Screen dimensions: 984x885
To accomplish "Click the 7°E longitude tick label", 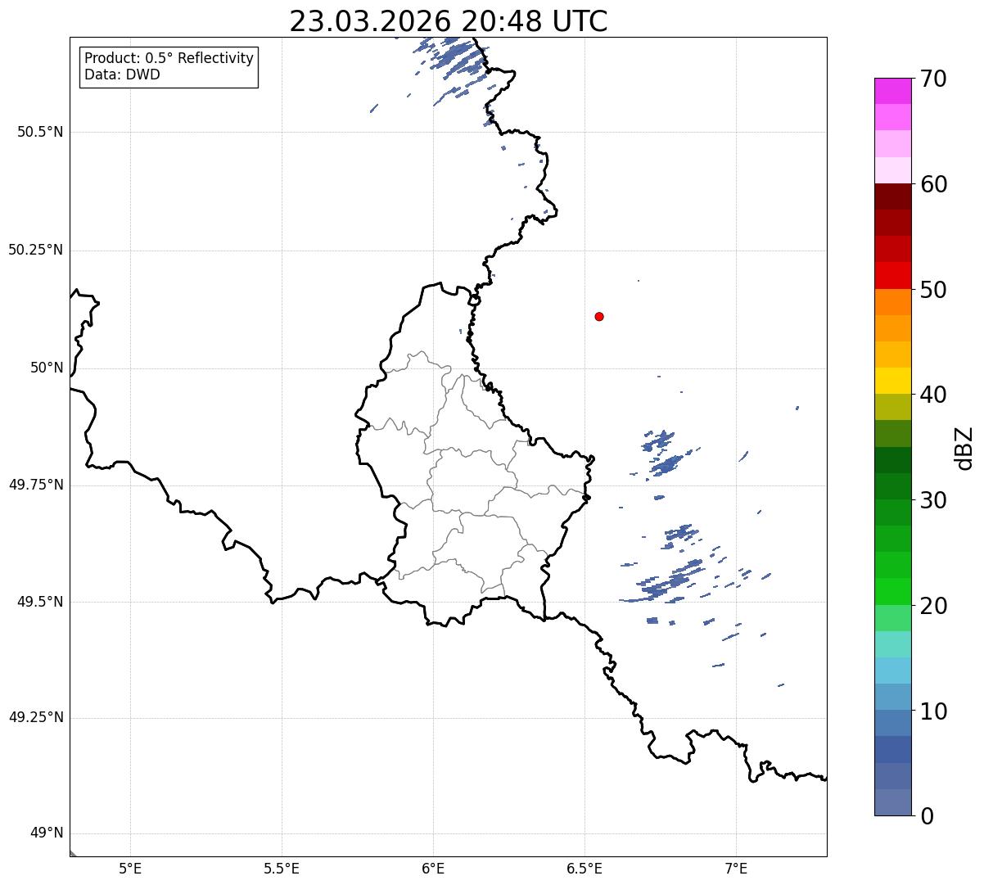I will [736, 869].
